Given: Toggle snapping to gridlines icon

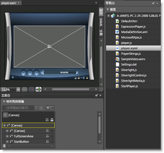Looking at the screenshot, I should [x=32, y=89].
